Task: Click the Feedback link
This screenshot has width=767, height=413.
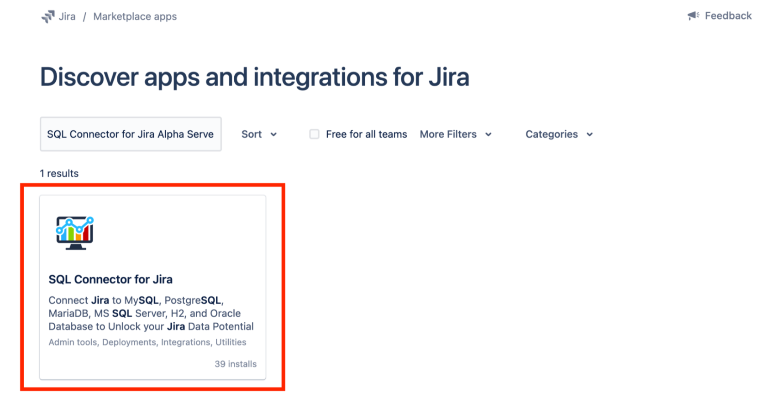Action: 728,15
